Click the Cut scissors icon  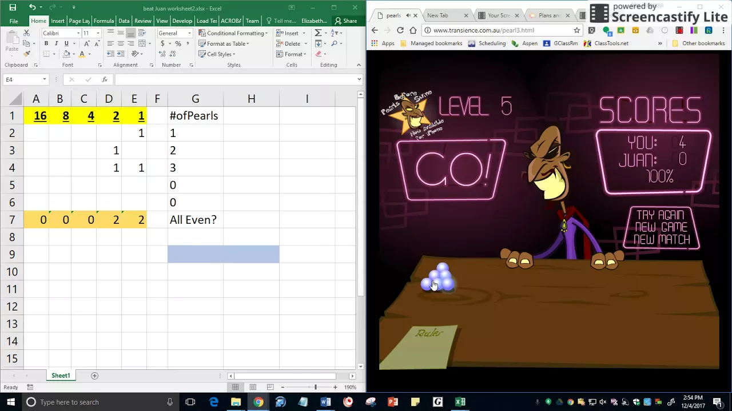[x=26, y=33]
